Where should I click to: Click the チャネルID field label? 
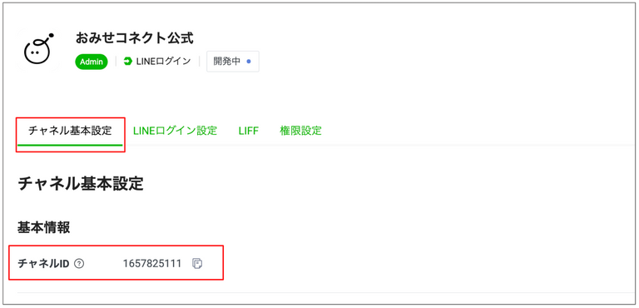(x=43, y=264)
